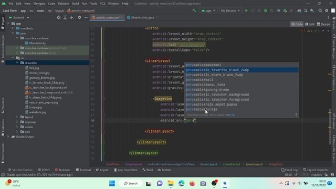Image resolution: width=336 pixels, height=189 pixels.
Task: Open Layout Inspector from status bar
Action: [316, 170]
